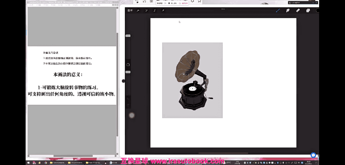Click the gramophone reference image on canvas
This screenshot has height=165, width=345.
(x=192, y=80)
